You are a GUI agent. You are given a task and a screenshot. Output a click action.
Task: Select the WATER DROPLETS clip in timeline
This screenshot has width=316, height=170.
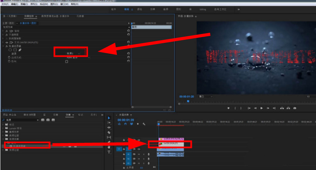(170, 144)
